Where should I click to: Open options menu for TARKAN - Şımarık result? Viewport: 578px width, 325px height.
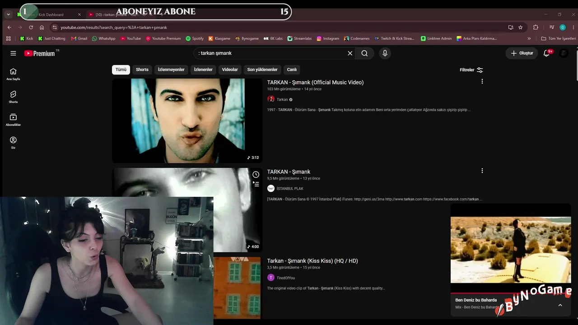pyautogui.click(x=482, y=171)
